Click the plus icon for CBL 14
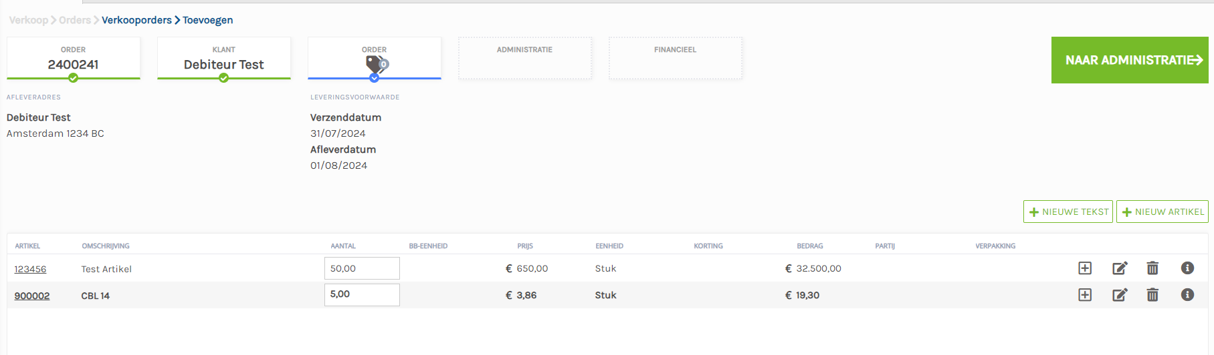 click(1085, 295)
